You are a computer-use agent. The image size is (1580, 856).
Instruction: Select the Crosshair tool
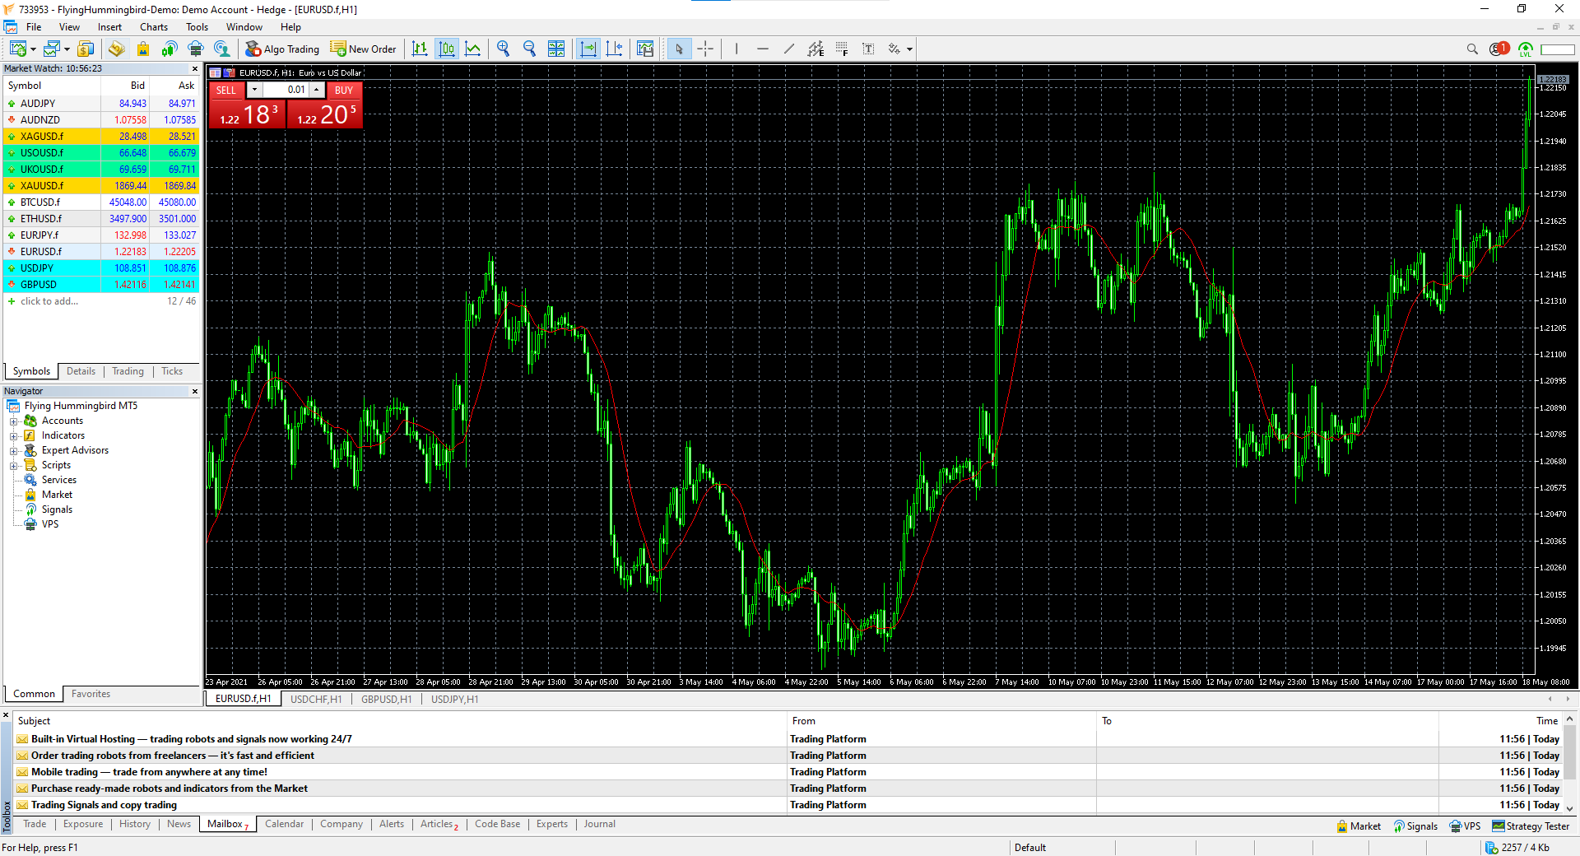tap(705, 49)
